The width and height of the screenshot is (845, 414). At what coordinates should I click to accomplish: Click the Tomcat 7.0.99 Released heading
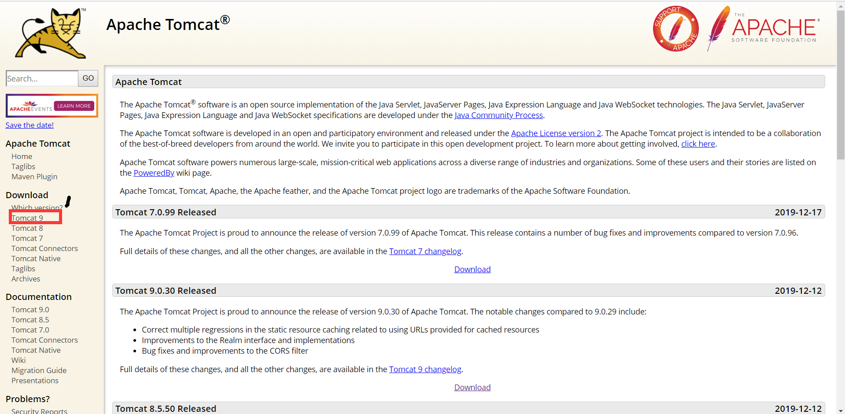tap(166, 212)
